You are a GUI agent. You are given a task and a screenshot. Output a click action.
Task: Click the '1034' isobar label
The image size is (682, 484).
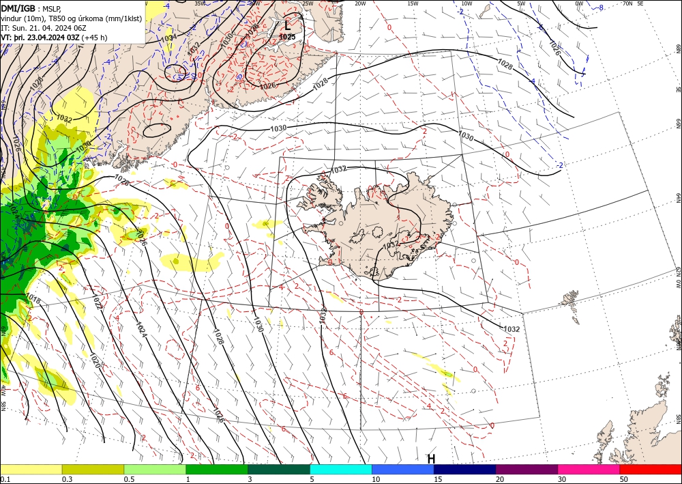tap(168, 38)
